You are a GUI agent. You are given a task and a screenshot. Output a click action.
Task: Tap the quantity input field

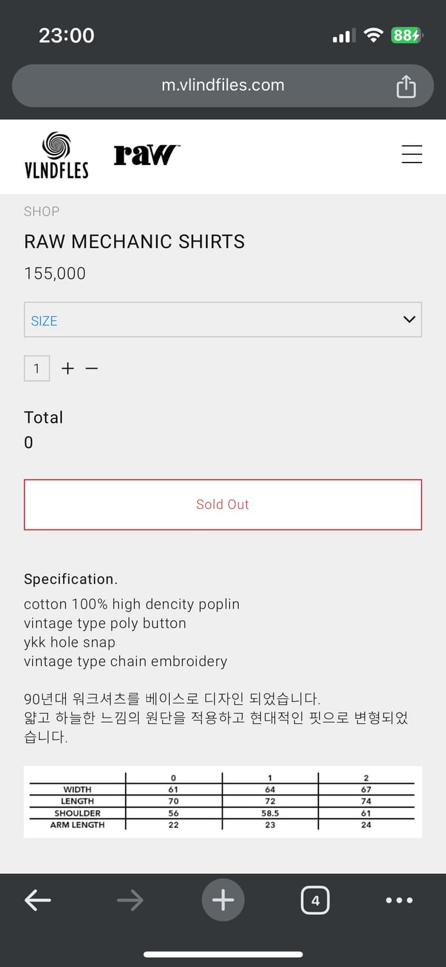(37, 369)
